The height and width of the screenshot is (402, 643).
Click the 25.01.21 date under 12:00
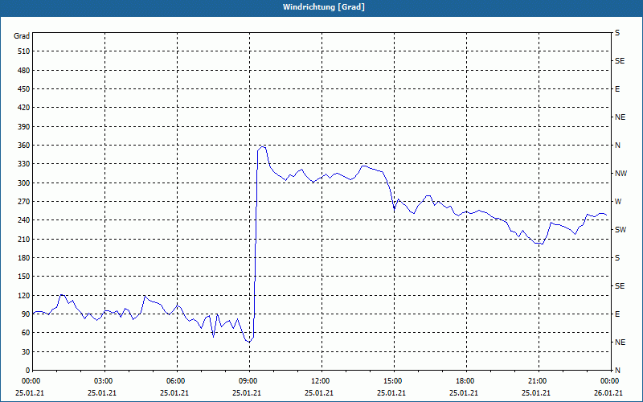point(318,392)
